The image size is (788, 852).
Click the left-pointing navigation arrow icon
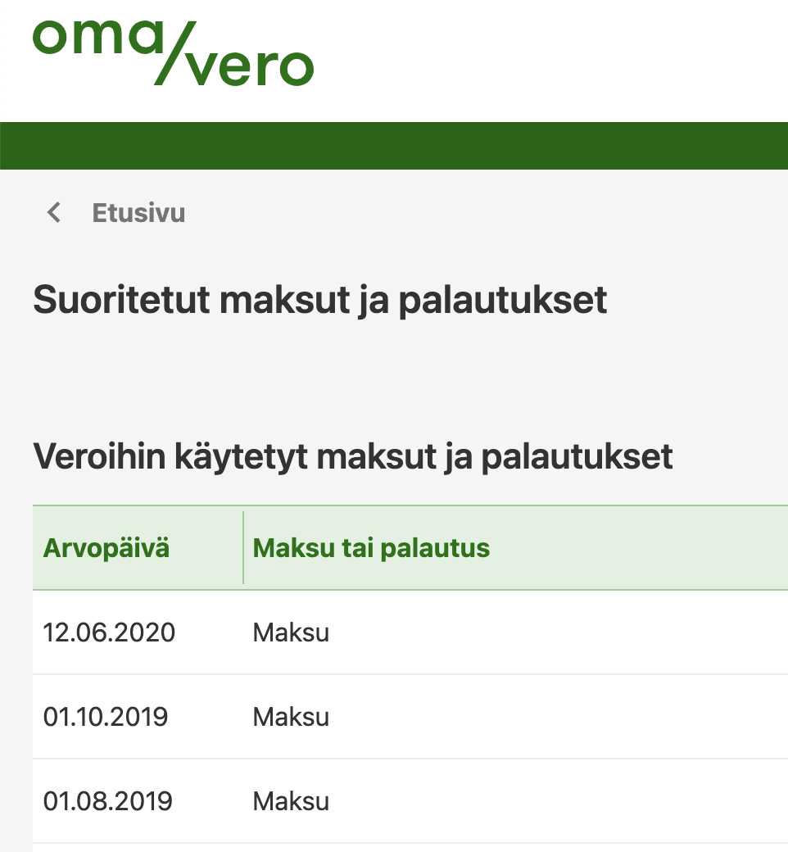coord(54,213)
